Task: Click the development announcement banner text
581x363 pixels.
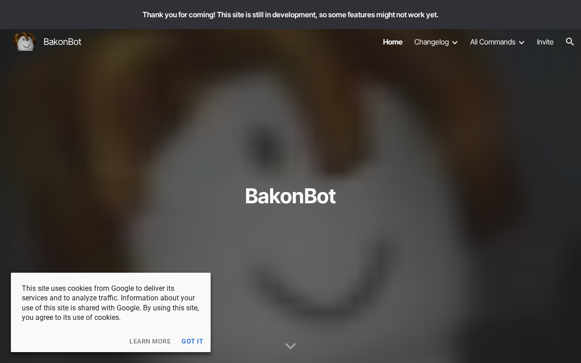Action: 290,15
